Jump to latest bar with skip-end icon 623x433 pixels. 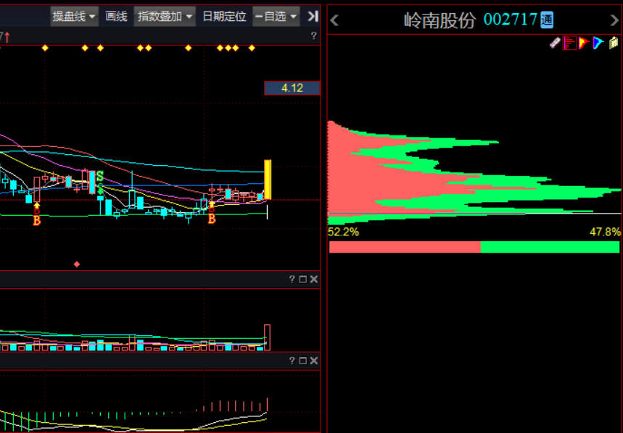(313, 16)
